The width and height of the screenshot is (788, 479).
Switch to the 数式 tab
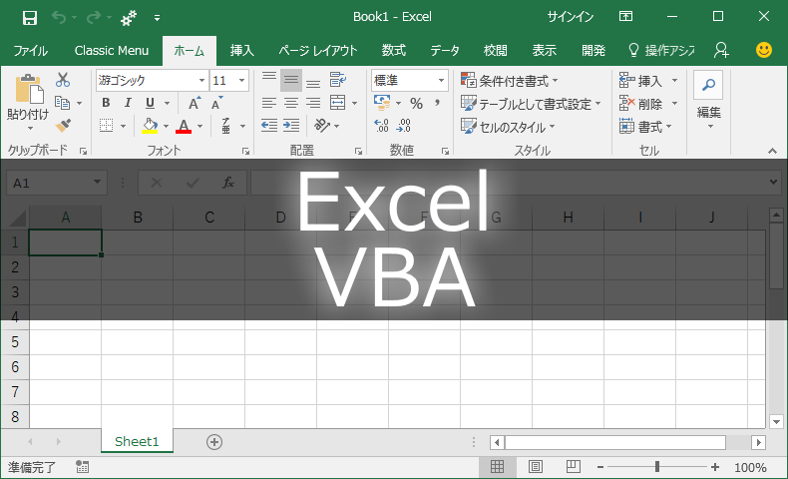coord(393,51)
